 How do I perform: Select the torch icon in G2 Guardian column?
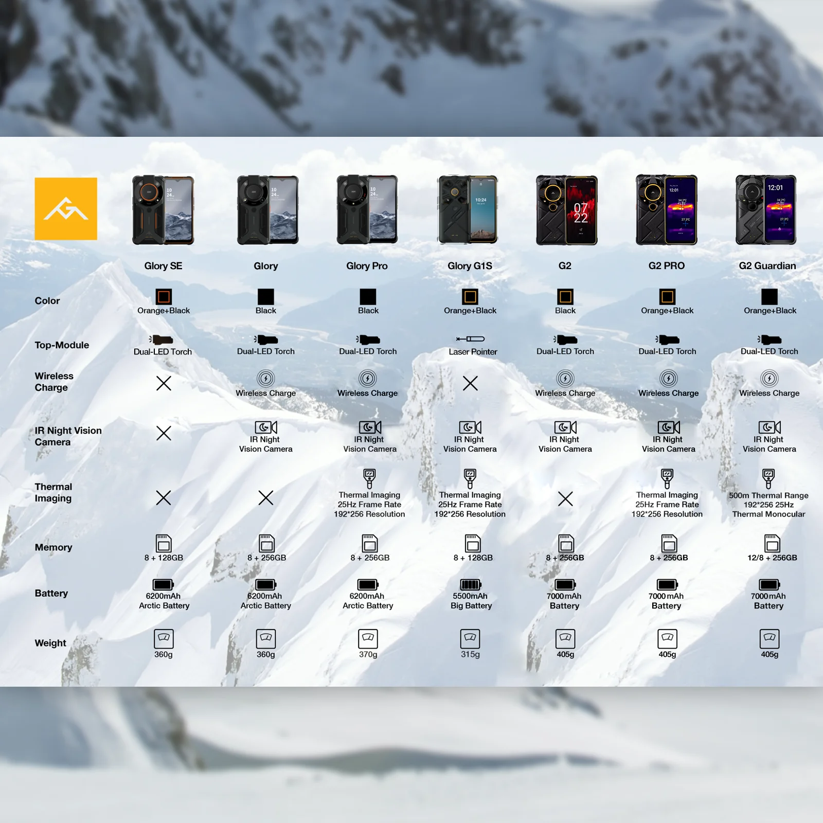point(770,339)
